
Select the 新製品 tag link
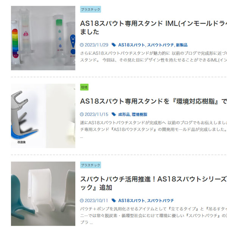point(182,45)
